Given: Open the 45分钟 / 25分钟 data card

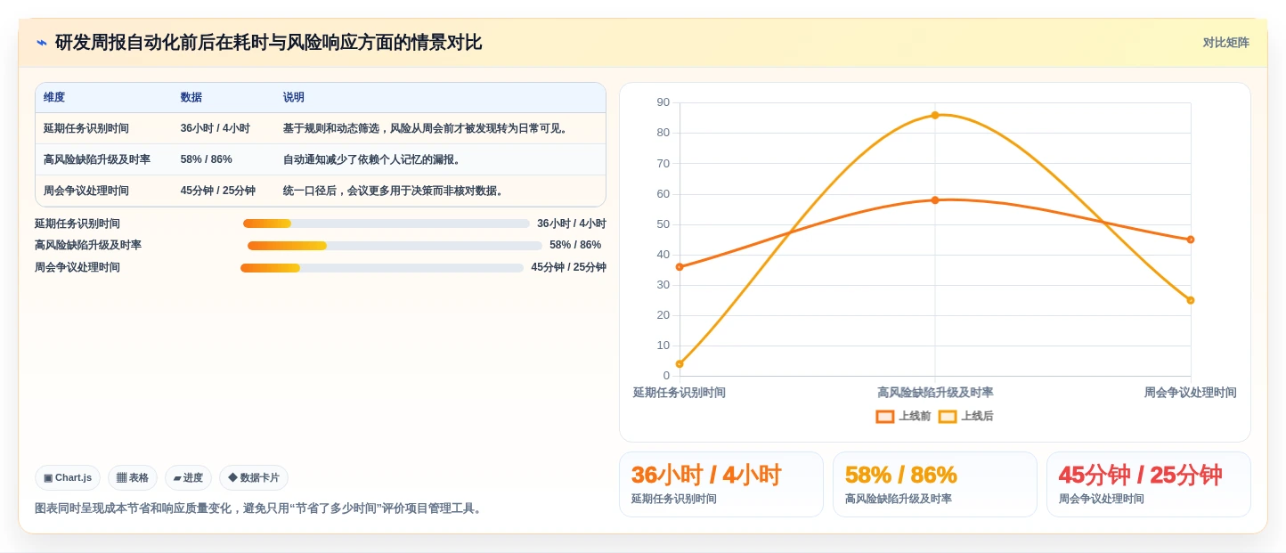Looking at the screenshot, I should pyautogui.click(x=1149, y=484).
